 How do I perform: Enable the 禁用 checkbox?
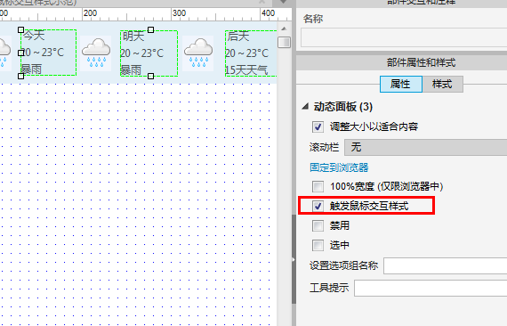pos(318,225)
